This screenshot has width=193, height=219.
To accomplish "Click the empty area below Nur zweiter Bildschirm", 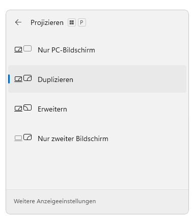I will coord(97,171).
